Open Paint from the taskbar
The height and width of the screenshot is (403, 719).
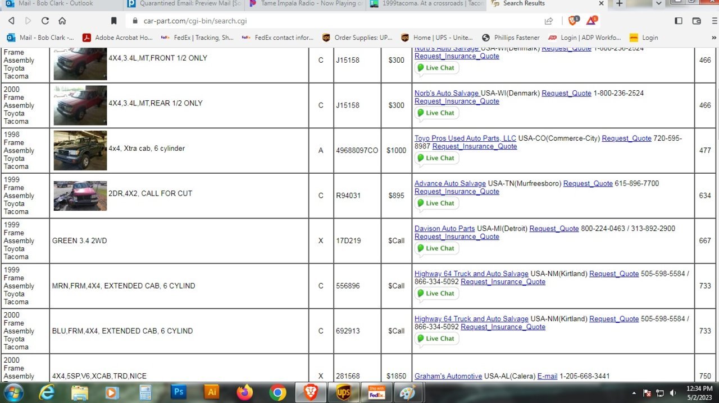(407, 392)
